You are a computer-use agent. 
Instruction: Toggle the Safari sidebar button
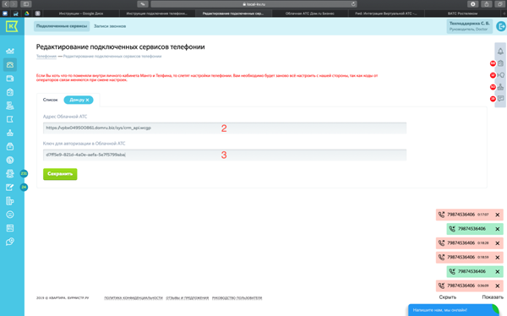26,4
